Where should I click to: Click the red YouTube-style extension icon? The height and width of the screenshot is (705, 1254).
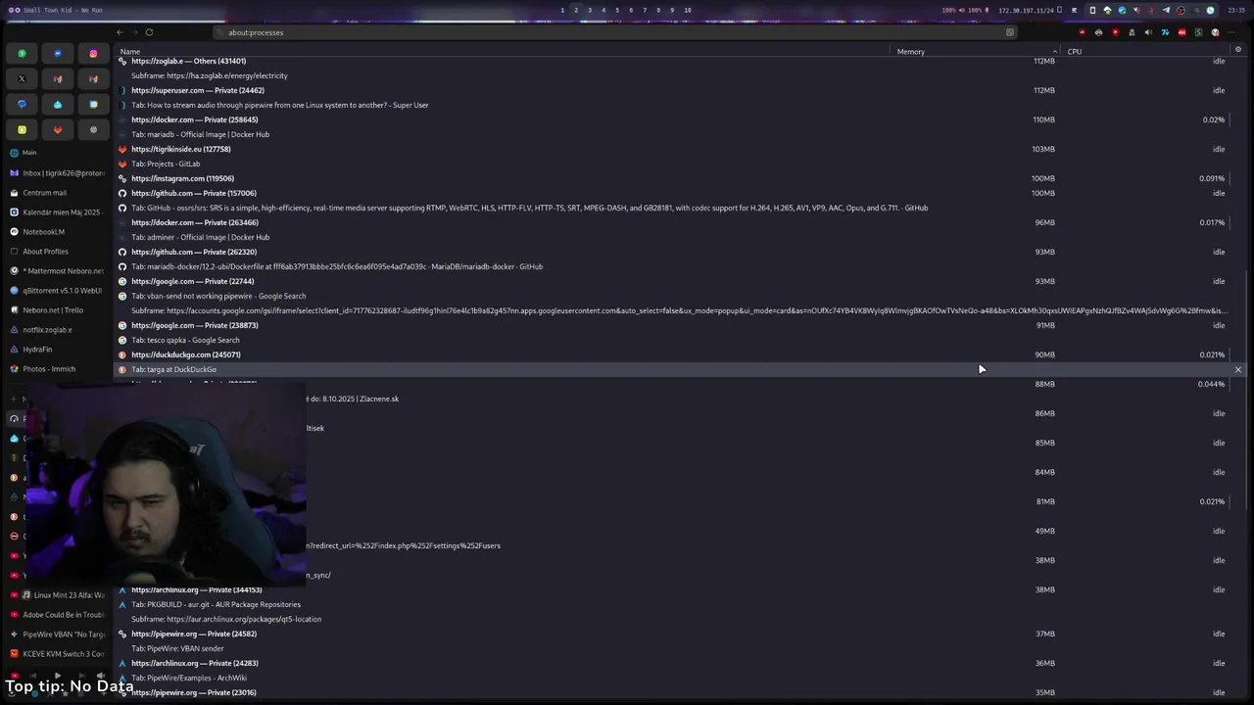tap(1115, 32)
